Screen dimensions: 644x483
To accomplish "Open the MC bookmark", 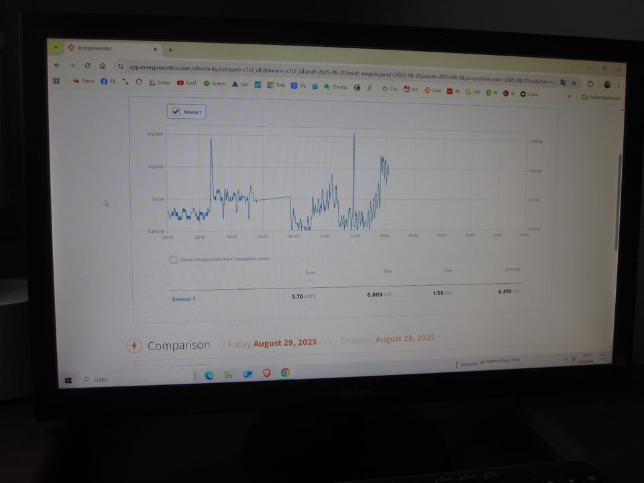I will [x=411, y=89].
